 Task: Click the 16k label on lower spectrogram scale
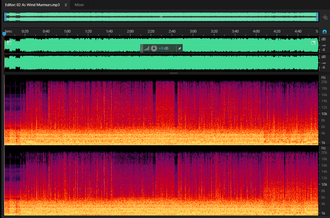click(324, 165)
